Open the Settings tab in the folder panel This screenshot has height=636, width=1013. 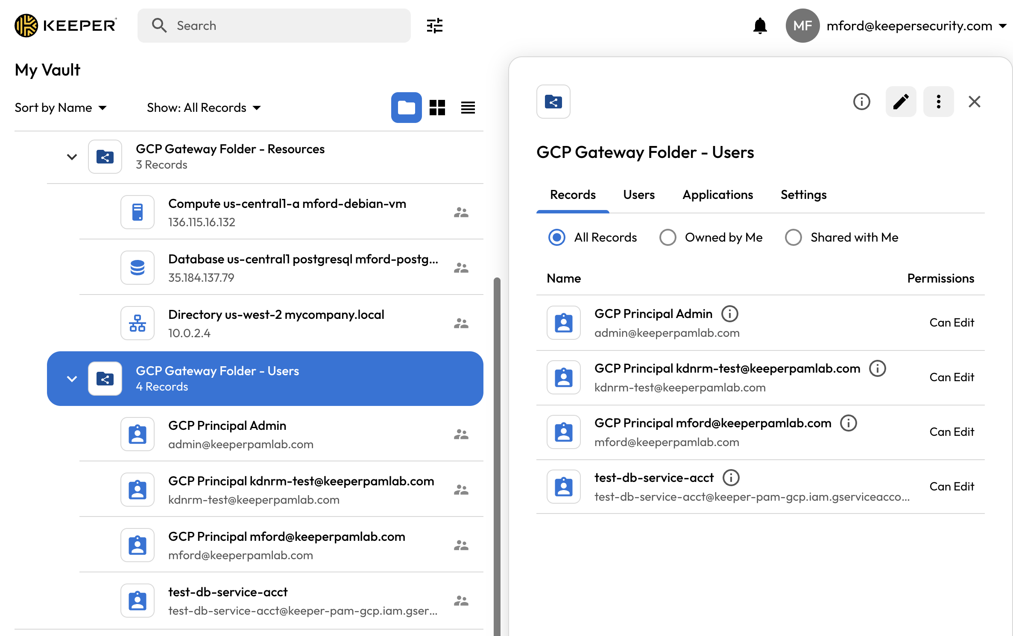pos(803,195)
